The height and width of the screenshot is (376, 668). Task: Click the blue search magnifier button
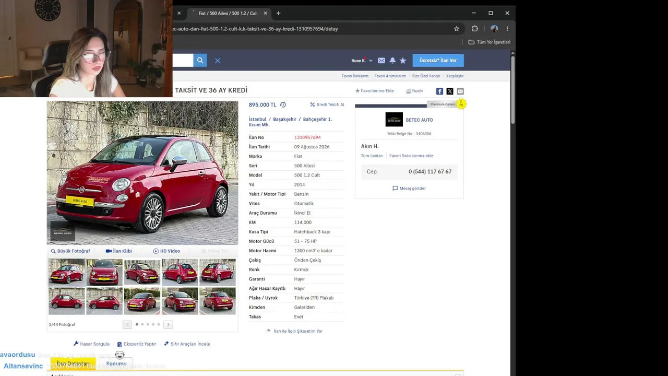click(200, 61)
